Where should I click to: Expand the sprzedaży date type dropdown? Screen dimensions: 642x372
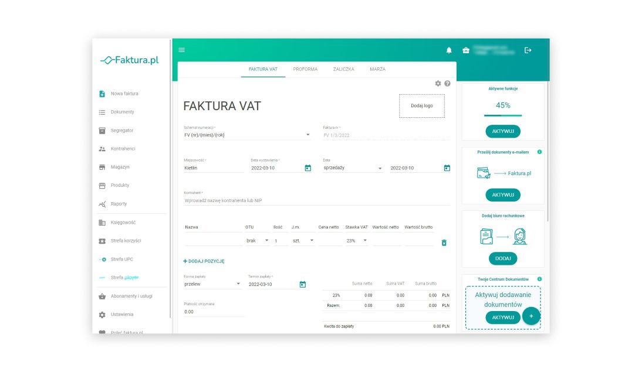tap(380, 168)
